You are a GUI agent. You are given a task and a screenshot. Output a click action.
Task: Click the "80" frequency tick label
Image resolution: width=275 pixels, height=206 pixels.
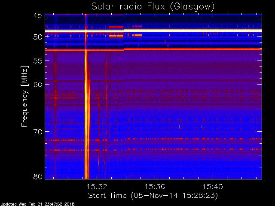tap(38, 176)
